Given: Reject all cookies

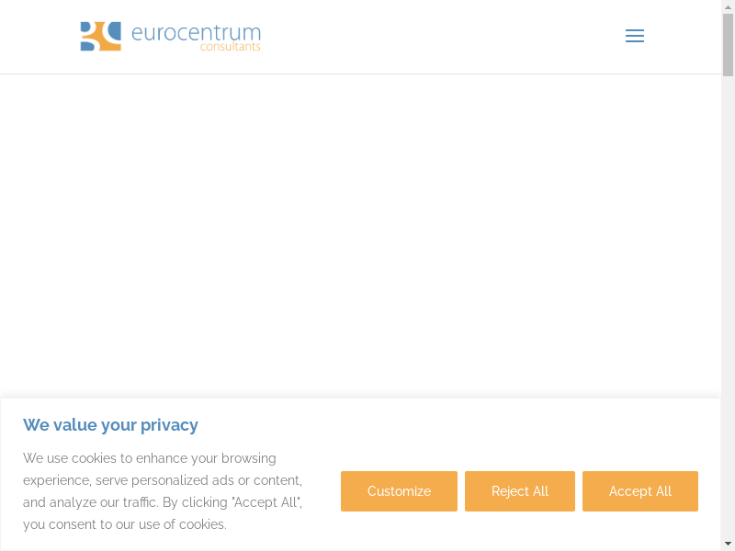Looking at the screenshot, I should [519, 491].
